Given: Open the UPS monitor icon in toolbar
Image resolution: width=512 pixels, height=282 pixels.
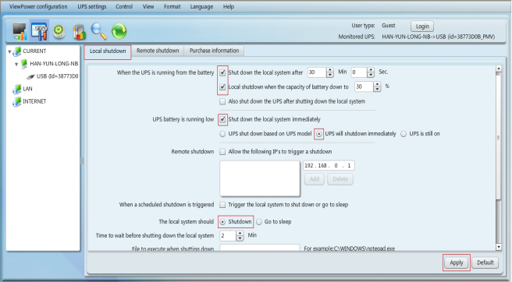Looking at the screenshot, I should coord(20,31).
